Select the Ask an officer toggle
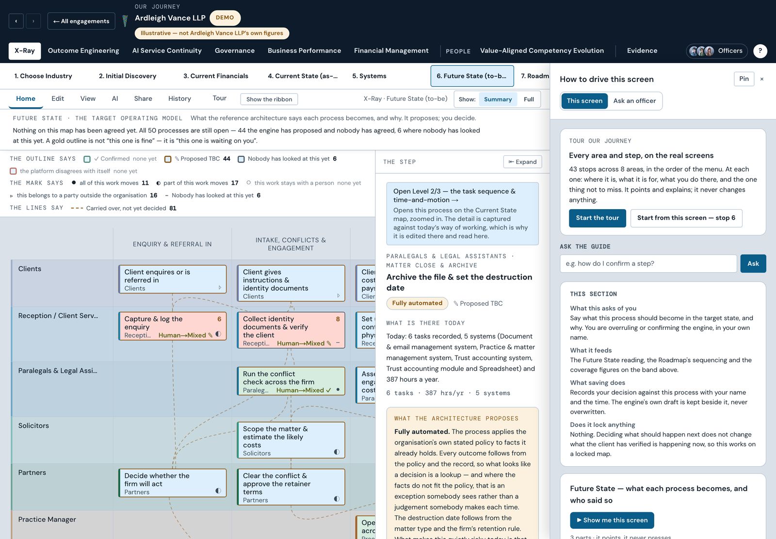776x539 pixels. [634, 101]
